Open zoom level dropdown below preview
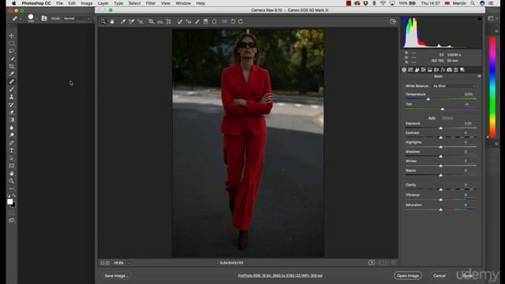 click(x=129, y=263)
